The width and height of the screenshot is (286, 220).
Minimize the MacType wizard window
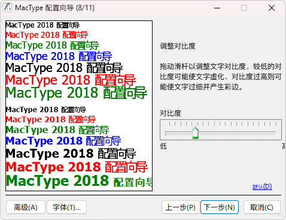click(x=217, y=8)
